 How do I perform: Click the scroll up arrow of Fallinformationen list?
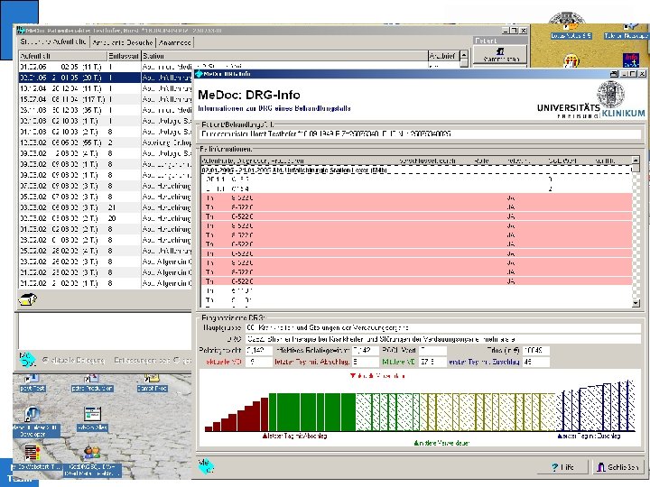[x=636, y=160]
